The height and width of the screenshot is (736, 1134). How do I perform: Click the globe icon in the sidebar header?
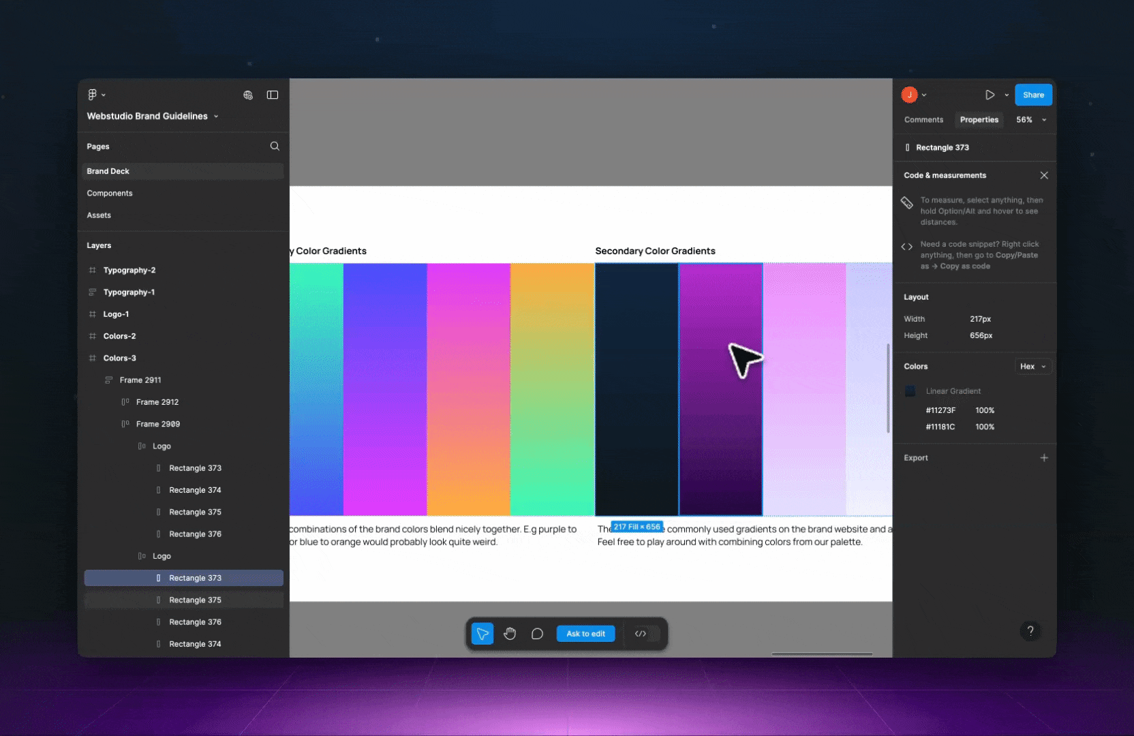[x=249, y=95]
